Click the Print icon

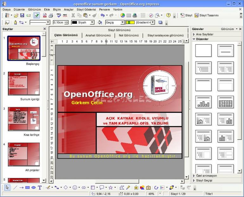pos(51,15)
